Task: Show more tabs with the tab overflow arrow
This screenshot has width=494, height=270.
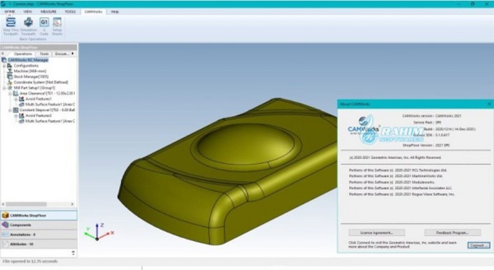Action: click(x=73, y=54)
